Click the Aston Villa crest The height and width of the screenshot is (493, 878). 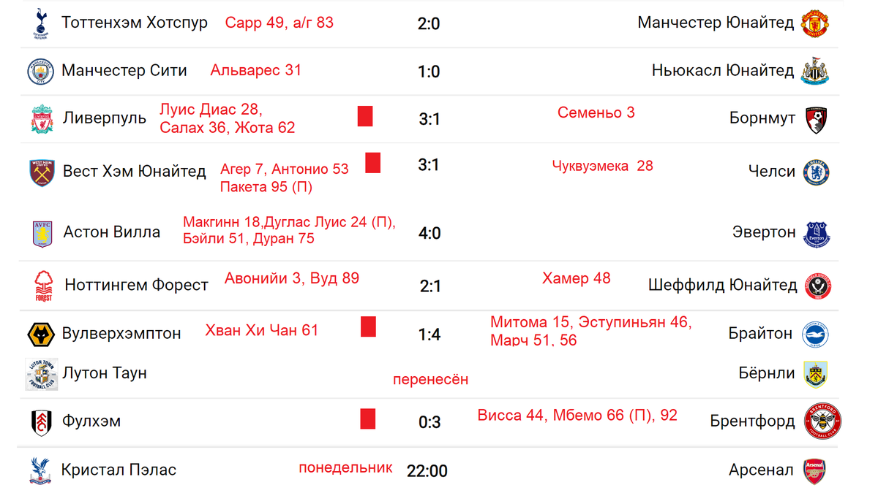pyautogui.click(x=42, y=234)
